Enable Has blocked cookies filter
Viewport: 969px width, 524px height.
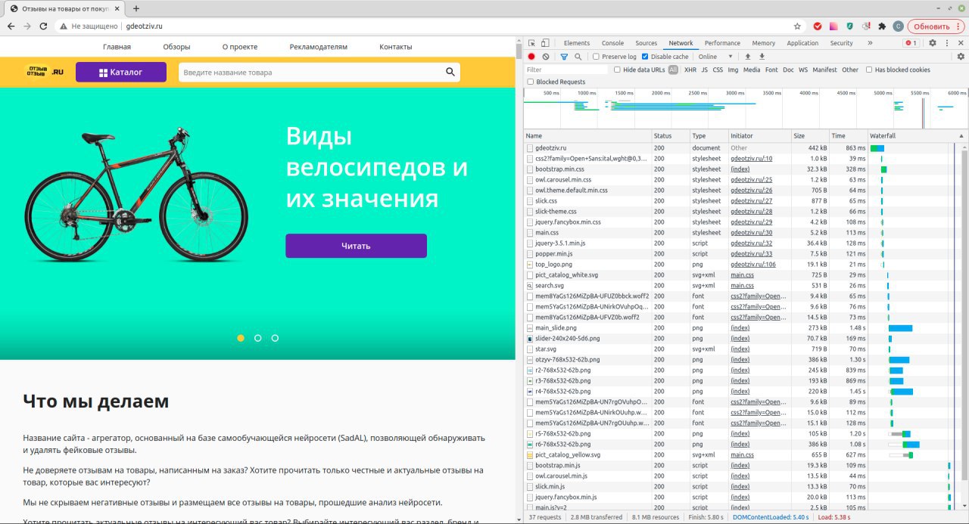(869, 70)
